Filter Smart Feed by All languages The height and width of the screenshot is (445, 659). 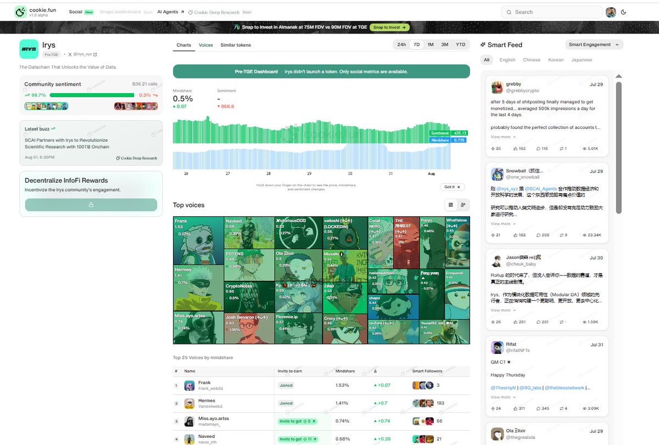(487, 60)
